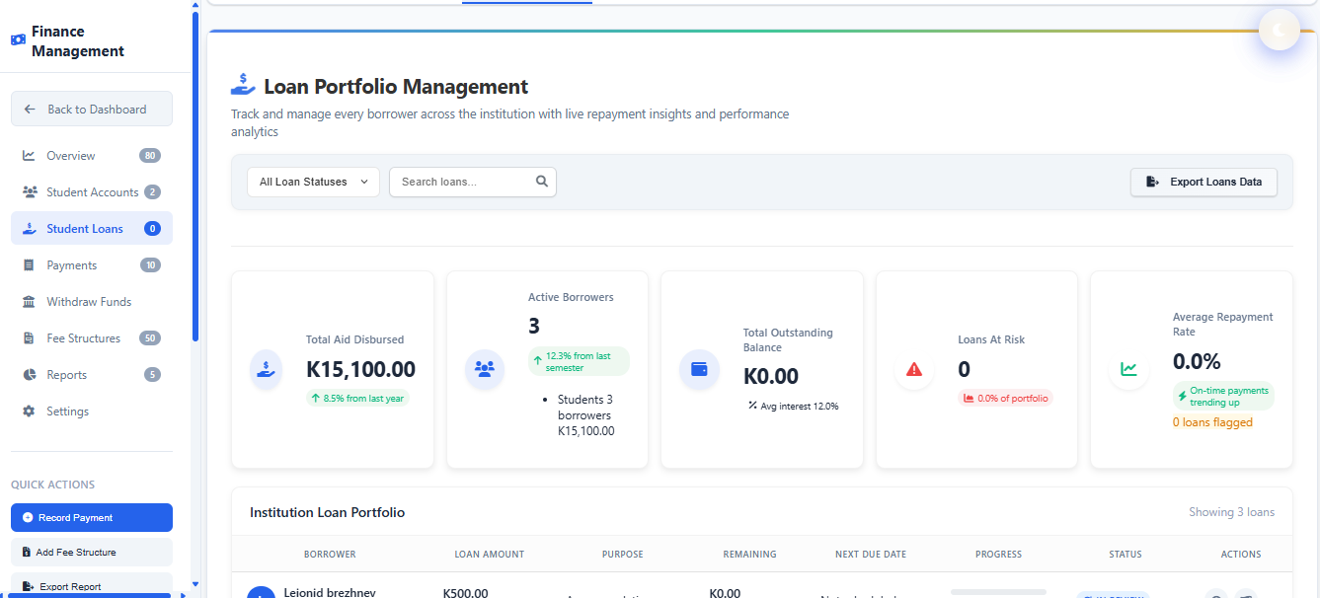Click the Loans At Risk warning icon
This screenshot has width=1320, height=598.
point(914,369)
